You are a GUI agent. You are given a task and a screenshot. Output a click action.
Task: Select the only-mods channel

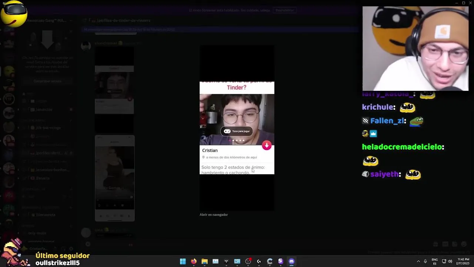[37, 233]
